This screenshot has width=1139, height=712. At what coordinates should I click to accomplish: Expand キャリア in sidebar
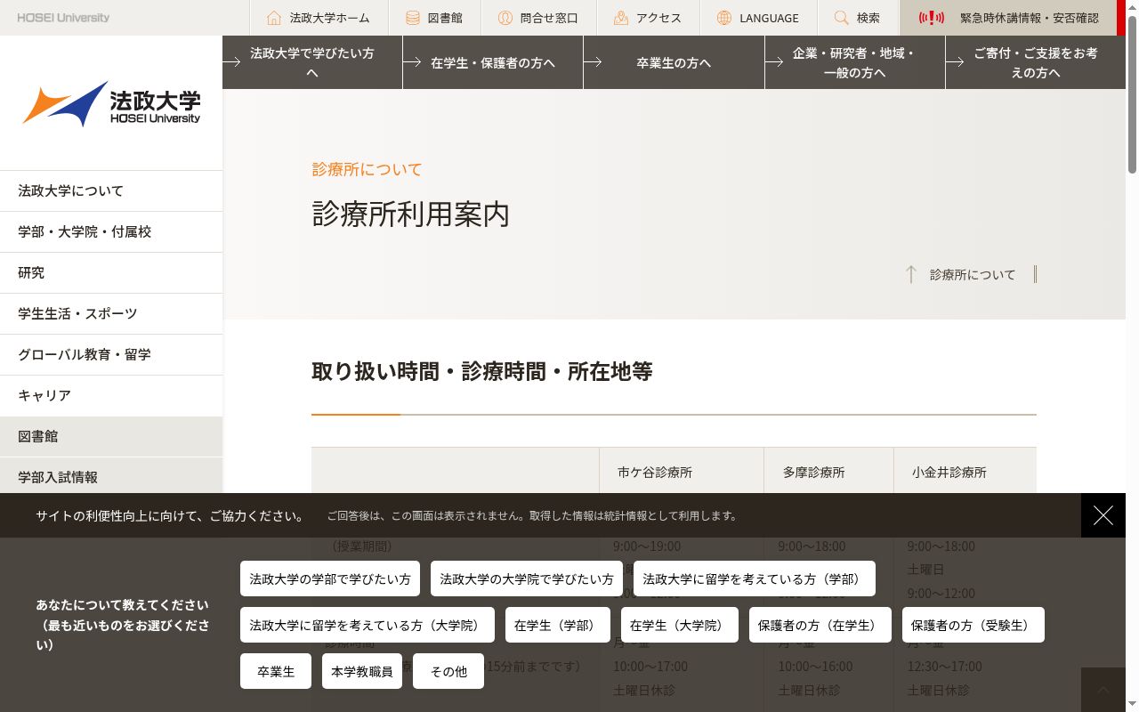111,395
